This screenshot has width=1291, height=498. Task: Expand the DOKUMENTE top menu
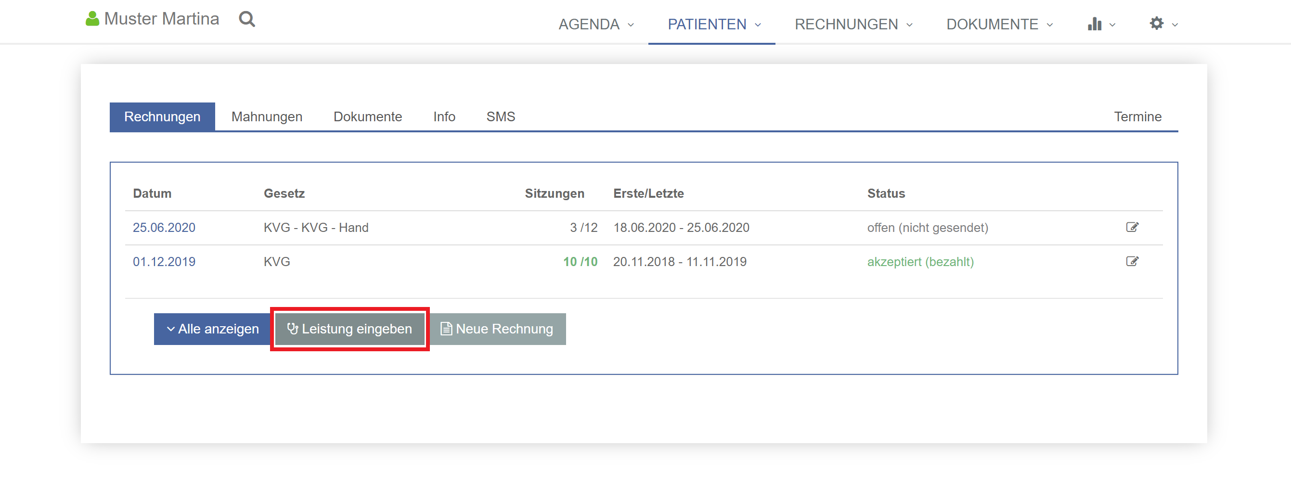[999, 24]
